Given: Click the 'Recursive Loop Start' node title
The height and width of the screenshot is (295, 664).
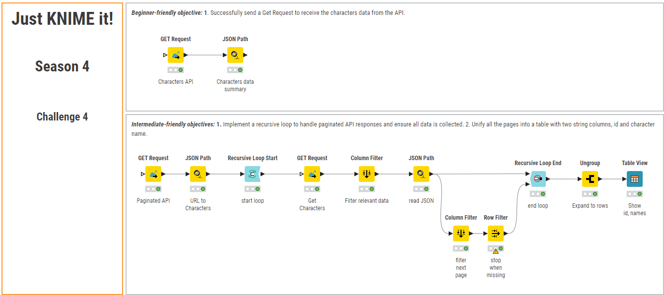Looking at the screenshot, I should [253, 158].
